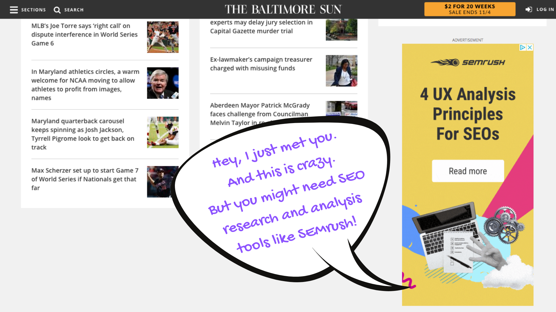Click the Read More button in SEMrush ad

[468, 171]
